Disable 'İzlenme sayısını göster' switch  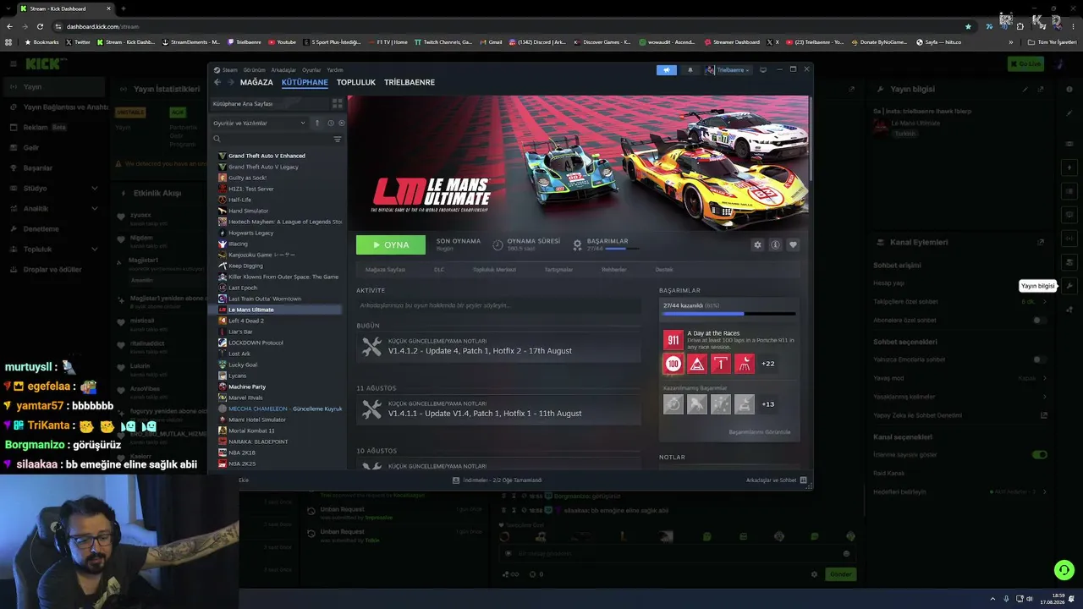tap(1039, 455)
